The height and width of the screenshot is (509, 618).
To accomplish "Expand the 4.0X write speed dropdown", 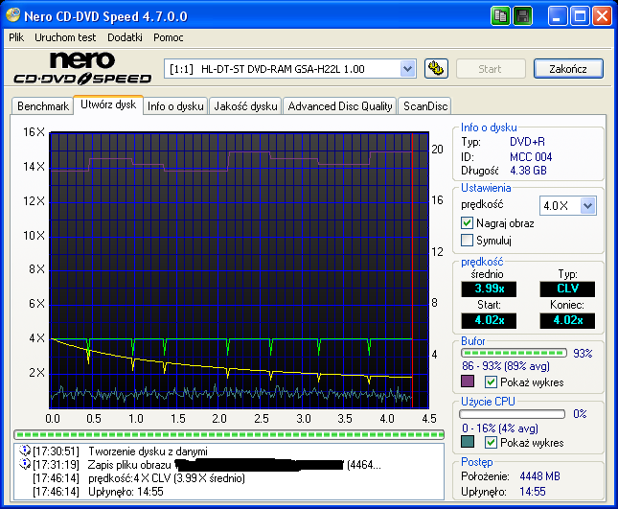I will pos(587,205).
